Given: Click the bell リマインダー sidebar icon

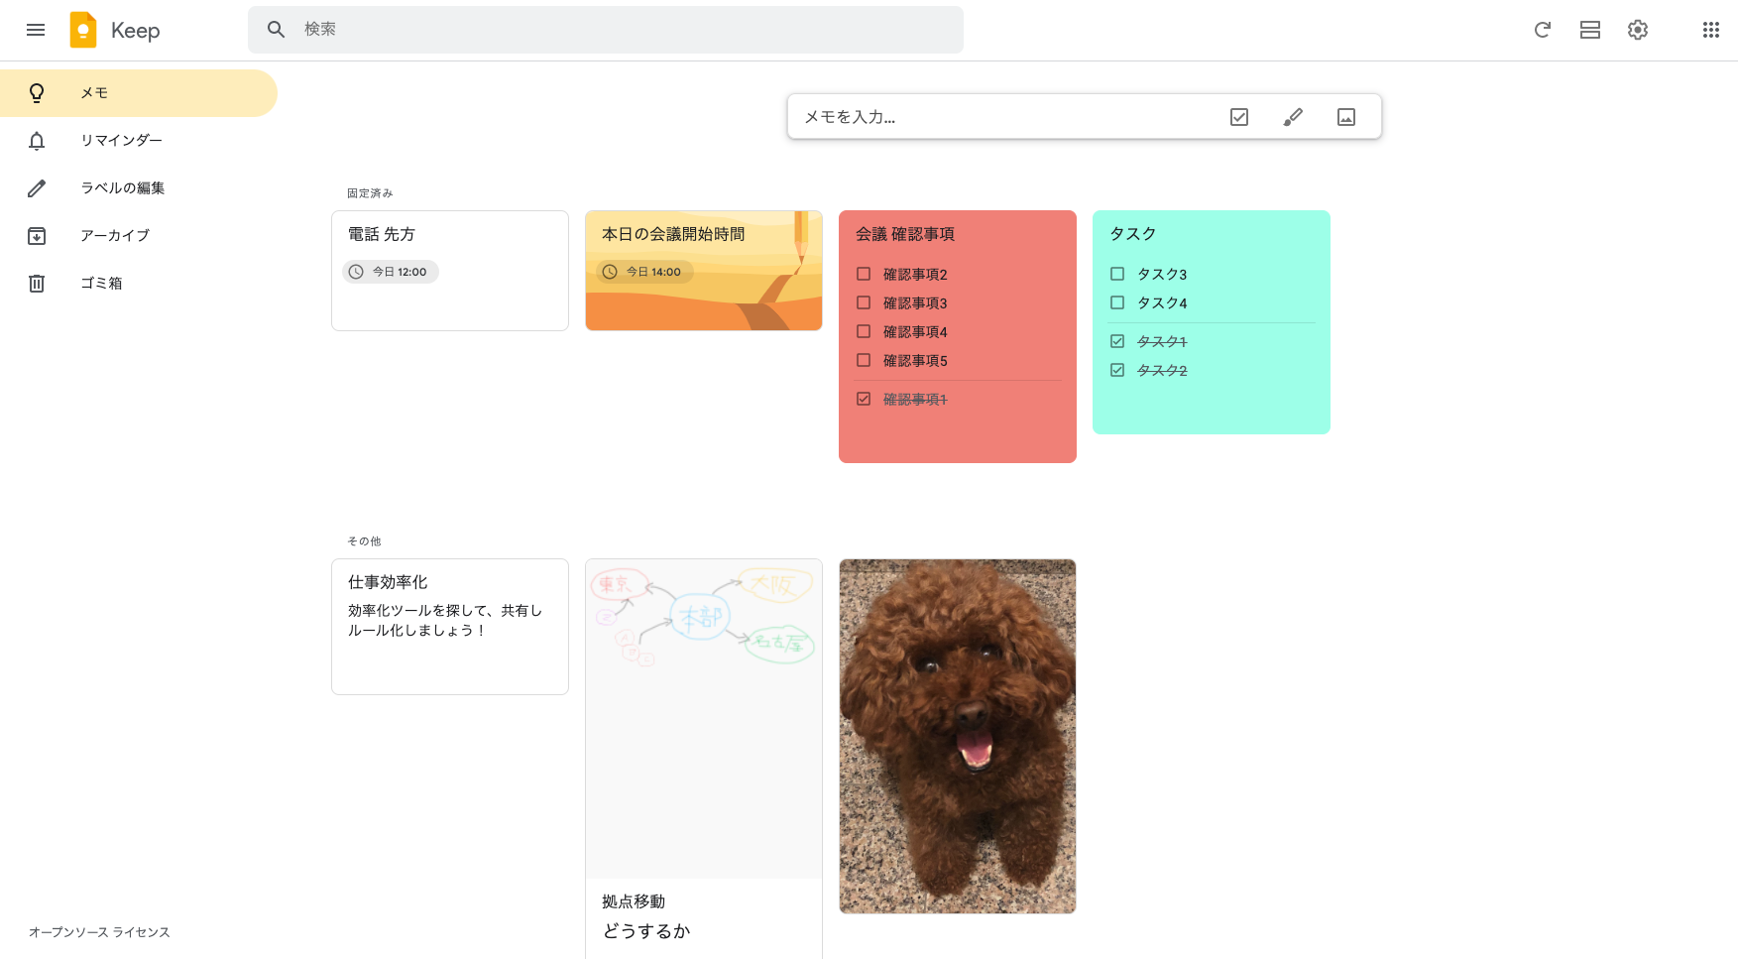Looking at the screenshot, I should (37, 141).
